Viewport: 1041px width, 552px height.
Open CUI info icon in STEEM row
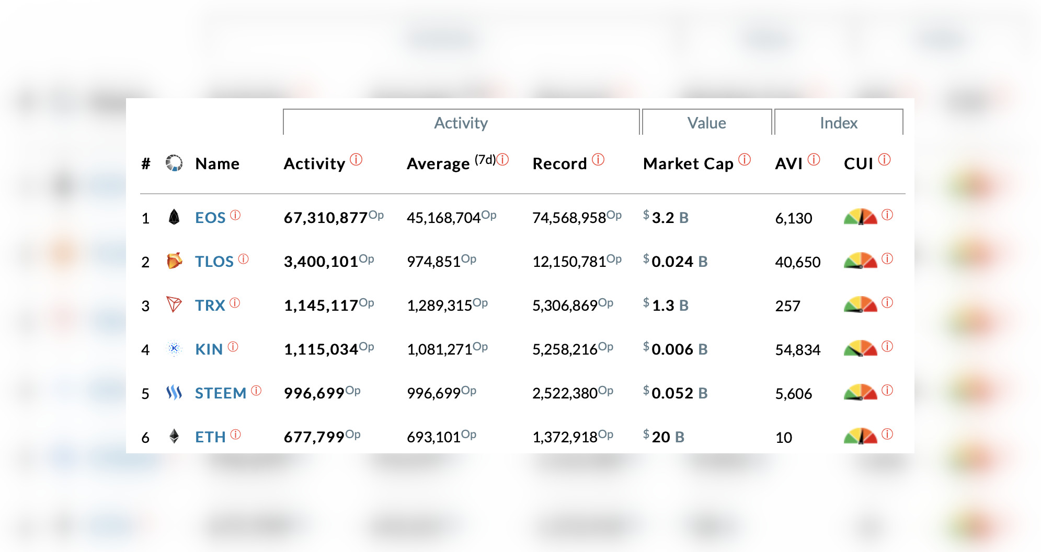click(x=887, y=390)
